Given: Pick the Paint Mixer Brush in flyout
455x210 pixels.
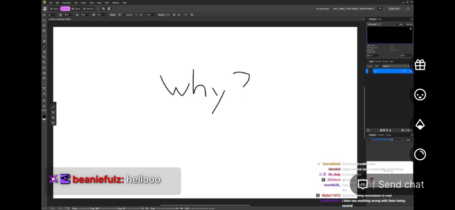Looking at the screenshot, I should point(53,123).
